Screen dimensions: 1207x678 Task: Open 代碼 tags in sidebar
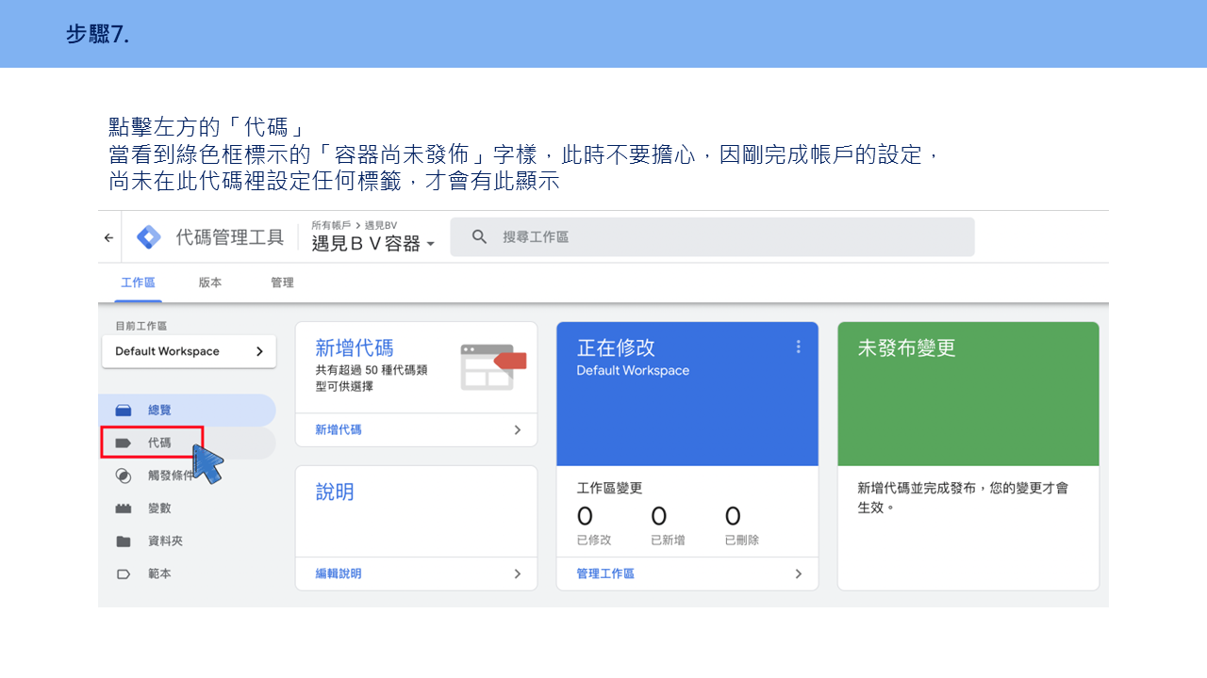187,443
